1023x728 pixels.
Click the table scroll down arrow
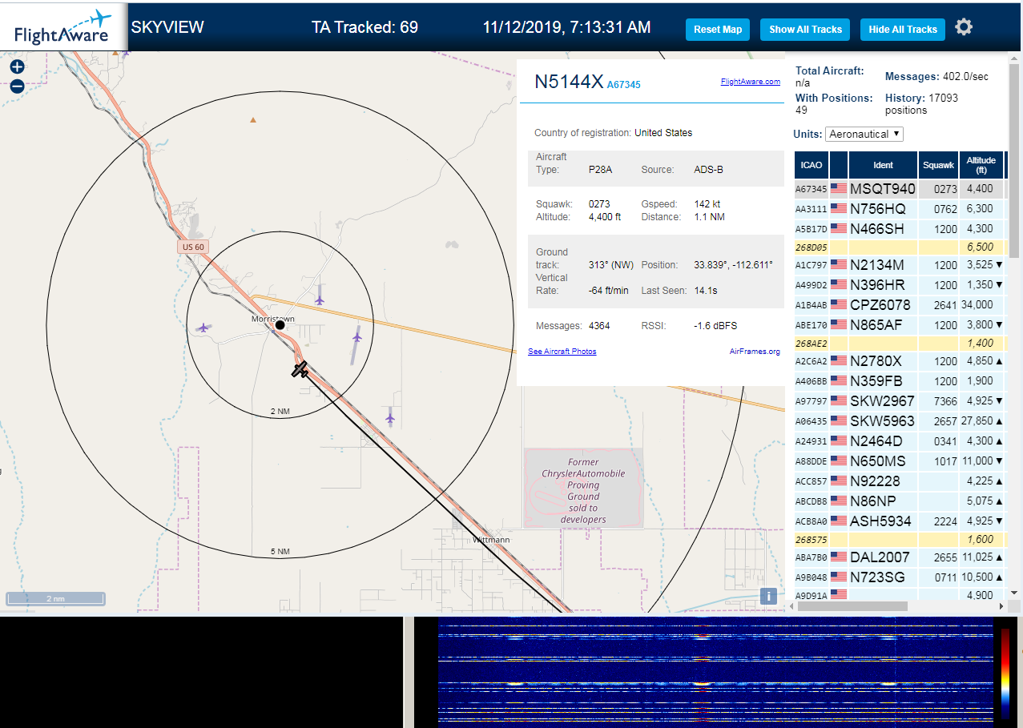tap(1014, 593)
